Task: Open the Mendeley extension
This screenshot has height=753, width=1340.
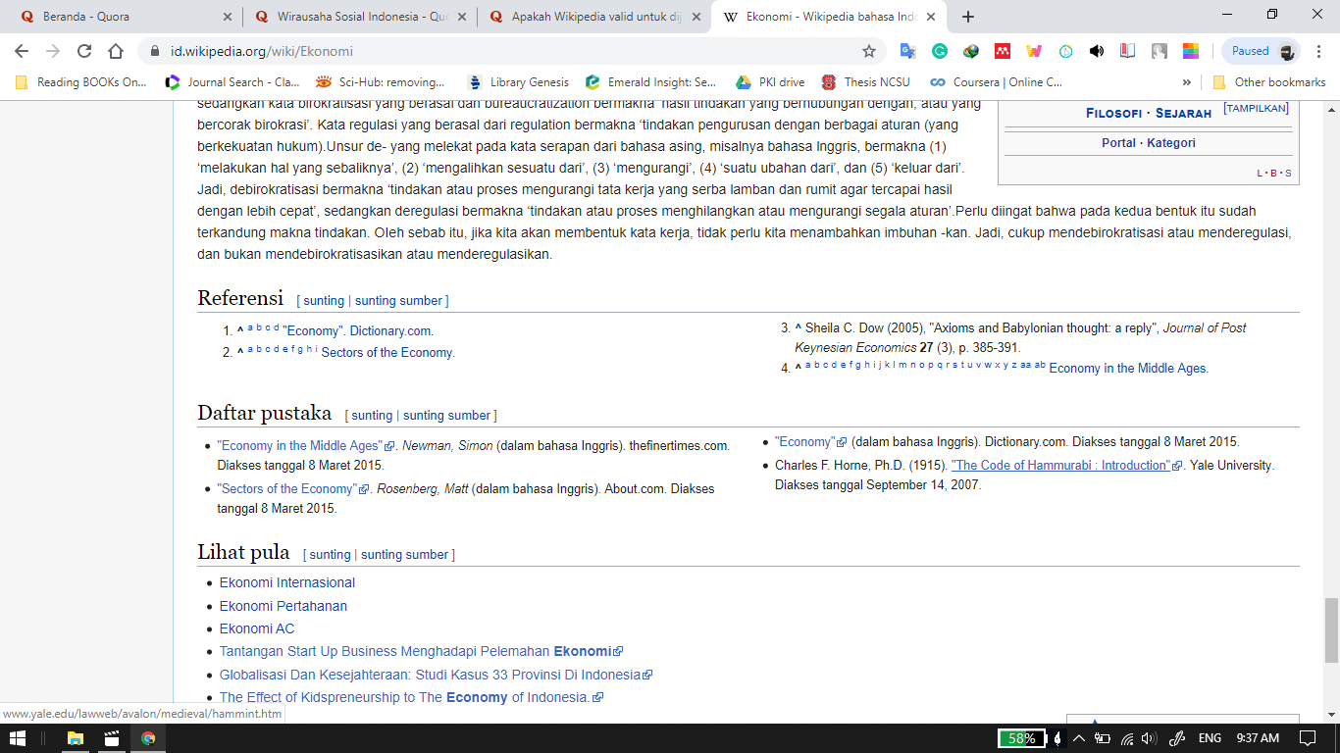Action: (1002, 51)
